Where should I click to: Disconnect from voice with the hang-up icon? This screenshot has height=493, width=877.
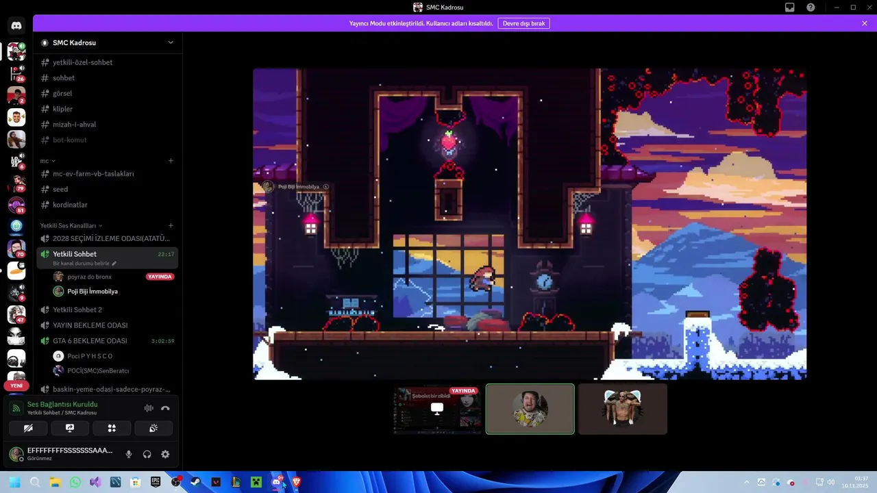165,408
